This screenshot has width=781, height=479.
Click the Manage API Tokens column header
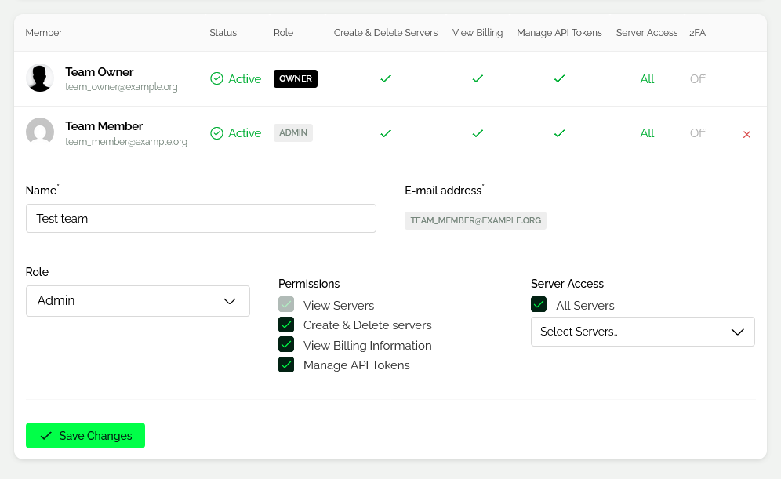click(559, 33)
